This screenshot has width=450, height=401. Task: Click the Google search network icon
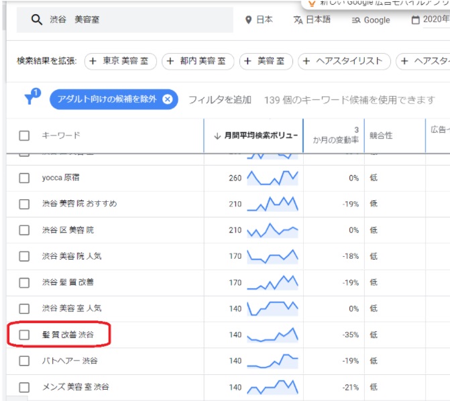pyautogui.click(x=356, y=20)
